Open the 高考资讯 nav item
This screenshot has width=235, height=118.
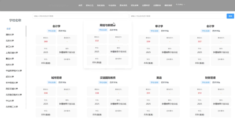(123, 5)
